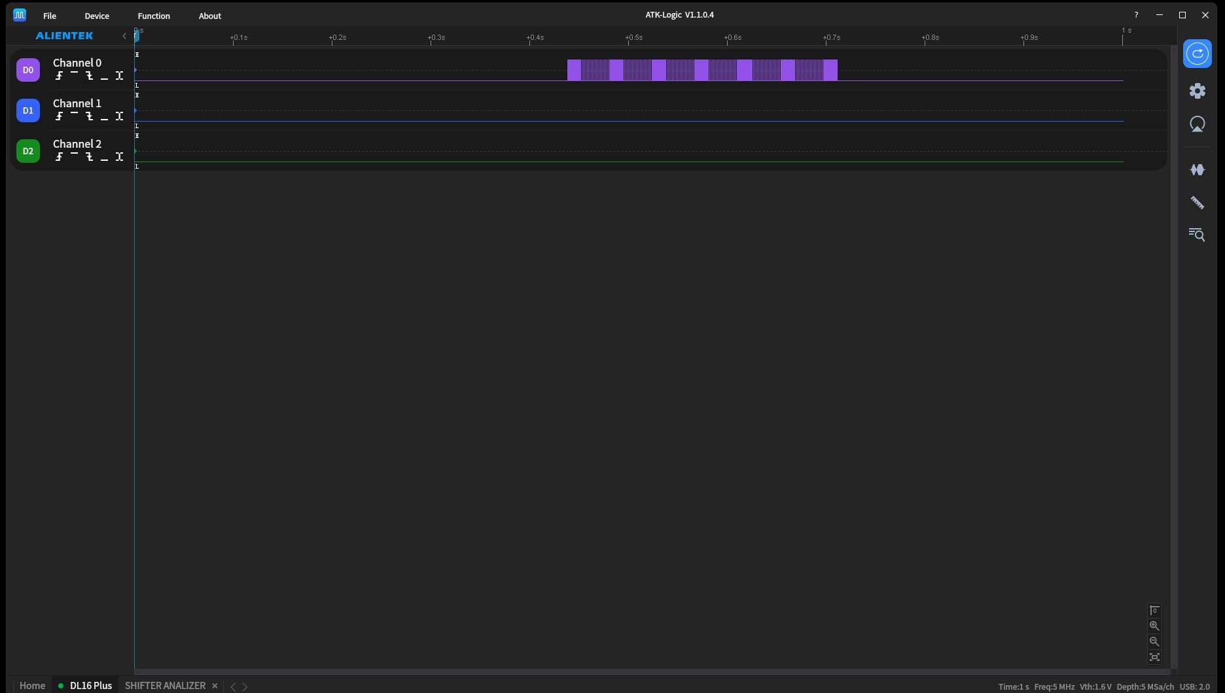Switch to the Home tab

coord(33,686)
